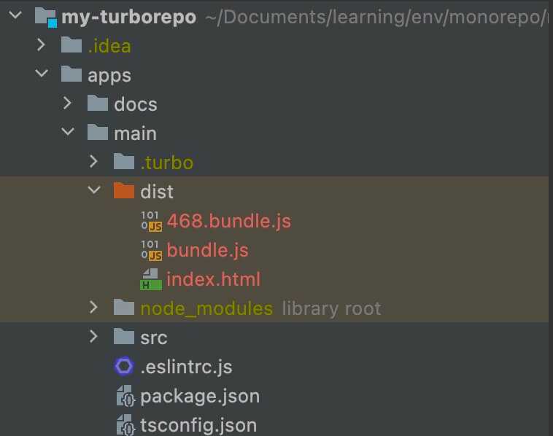Expand the .turbo folder chevron
The image size is (553, 436).
(93, 161)
